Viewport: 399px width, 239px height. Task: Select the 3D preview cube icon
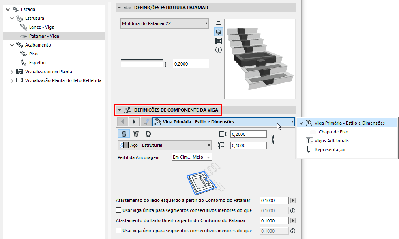click(218, 32)
